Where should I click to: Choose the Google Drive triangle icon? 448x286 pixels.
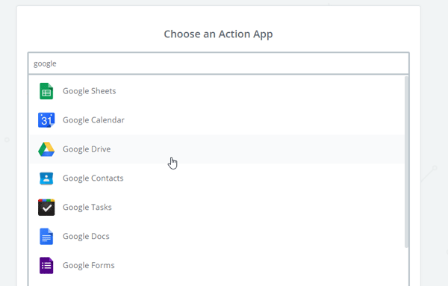(x=46, y=149)
